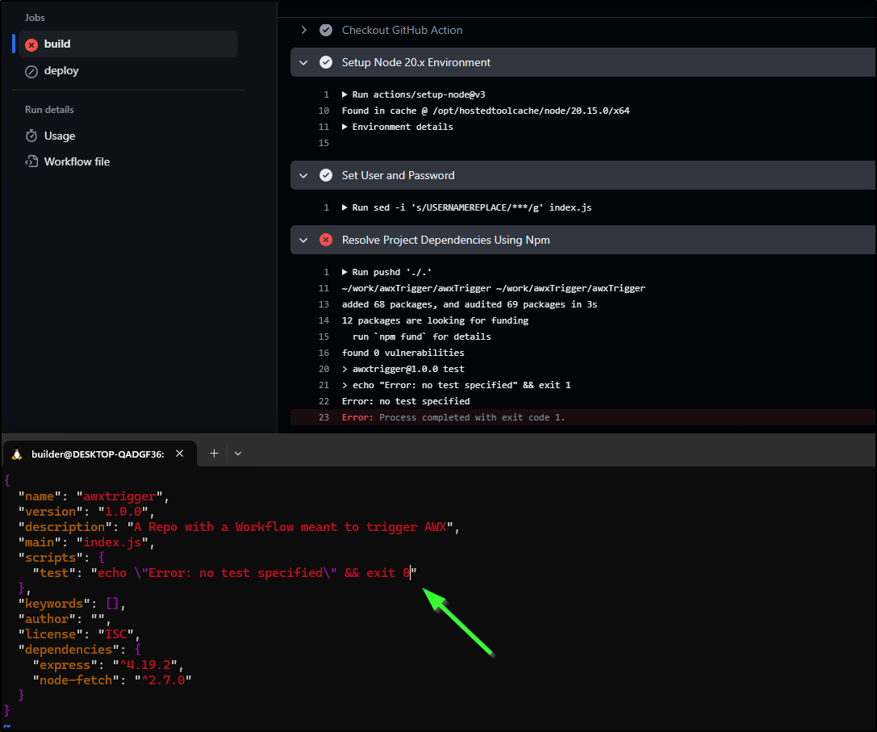Collapse the Set User and Password step

point(303,176)
